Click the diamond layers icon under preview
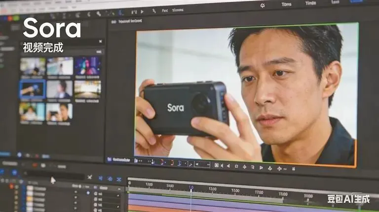 point(244,167)
